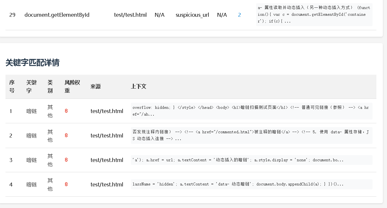Image resolution: width=387 pixels, height=208 pixels.
Task: Click the 上下文 column header
Action: pos(139,87)
